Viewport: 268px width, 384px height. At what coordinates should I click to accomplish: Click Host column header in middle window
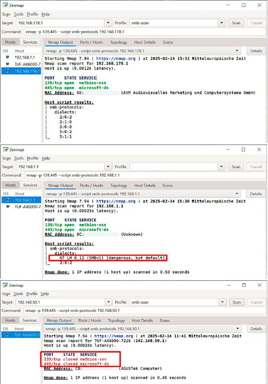pyautogui.click(x=20, y=194)
